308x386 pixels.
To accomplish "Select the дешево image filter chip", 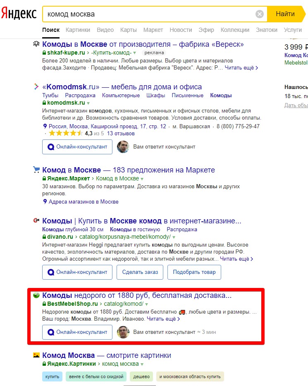I will [x=141, y=376].
